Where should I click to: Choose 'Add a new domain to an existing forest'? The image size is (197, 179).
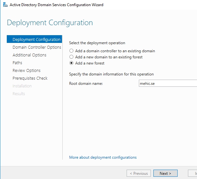click(x=71, y=57)
